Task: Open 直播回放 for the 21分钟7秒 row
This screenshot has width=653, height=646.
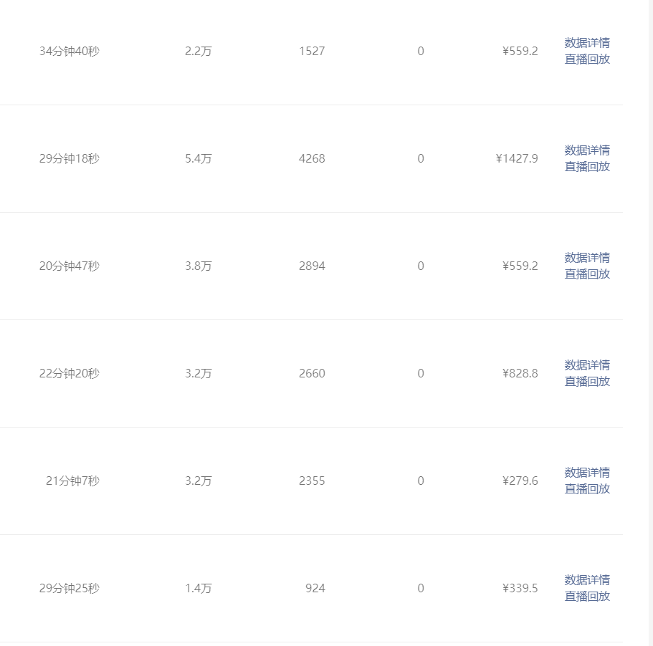Action: click(x=587, y=488)
